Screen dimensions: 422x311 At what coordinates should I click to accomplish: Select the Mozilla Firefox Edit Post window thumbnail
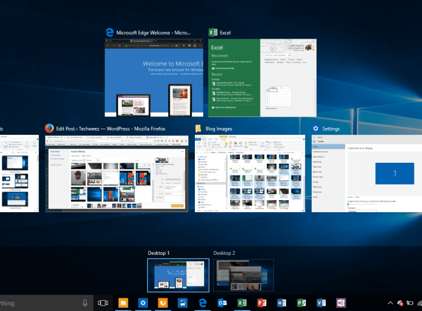point(117,174)
